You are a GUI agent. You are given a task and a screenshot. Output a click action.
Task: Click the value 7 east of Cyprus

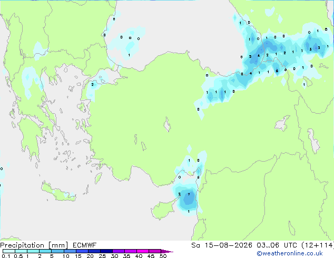[189, 194]
